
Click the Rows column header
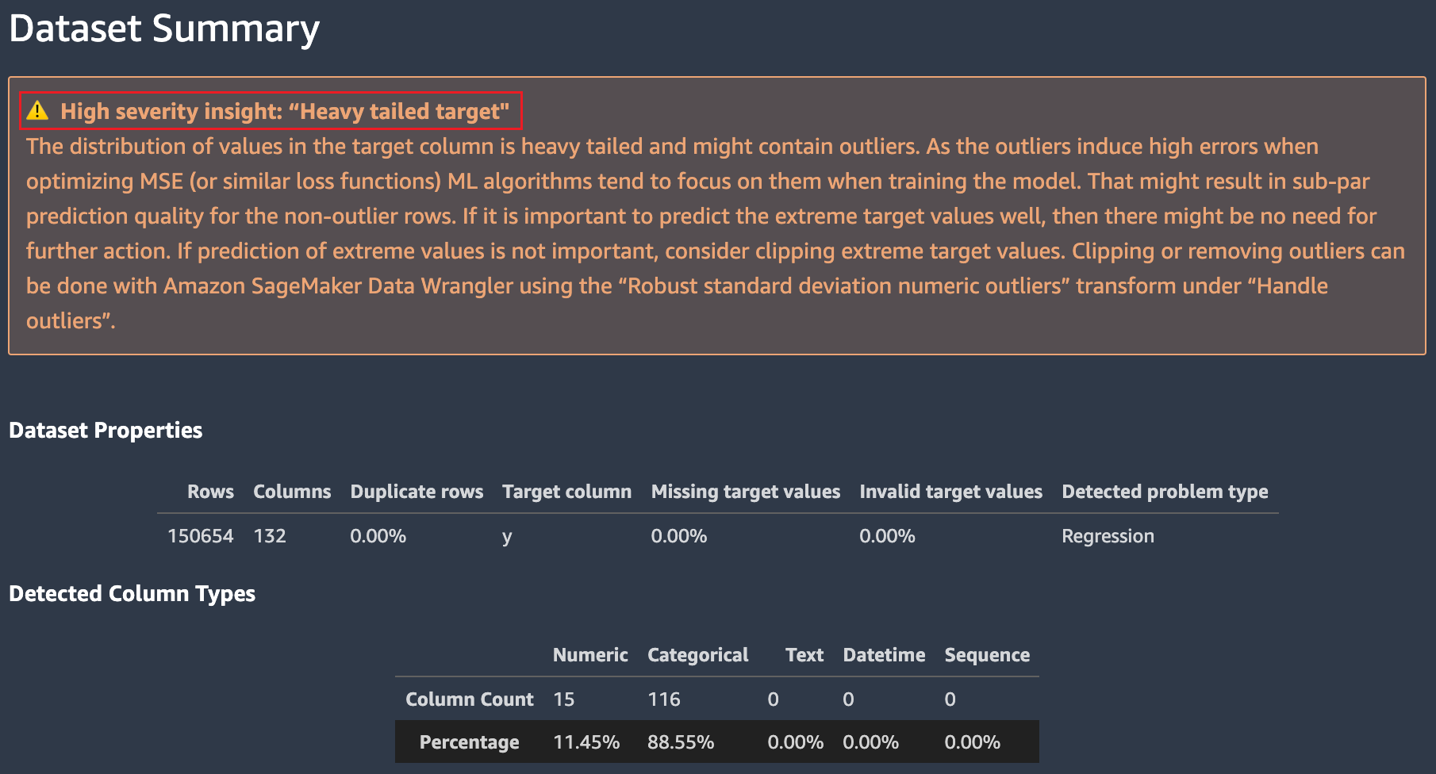pos(210,492)
